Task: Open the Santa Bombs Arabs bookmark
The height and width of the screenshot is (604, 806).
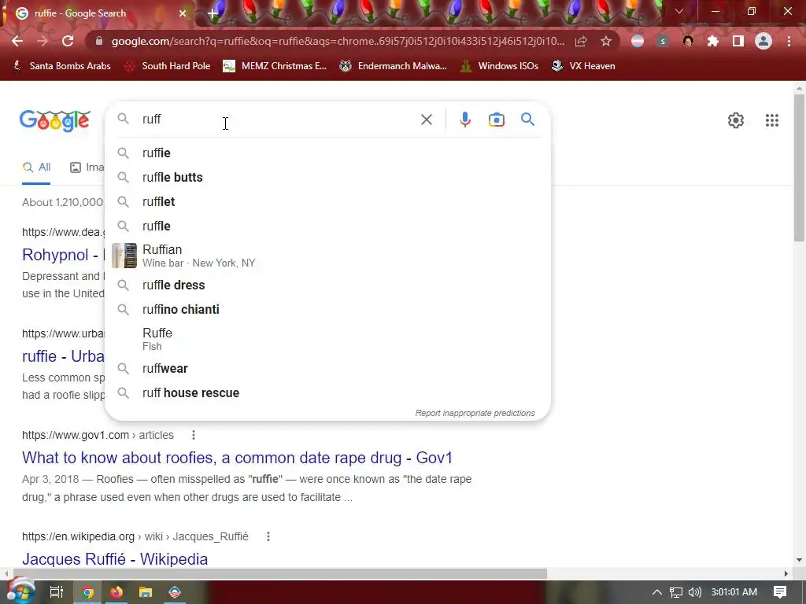Action: (x=62, y=66)
